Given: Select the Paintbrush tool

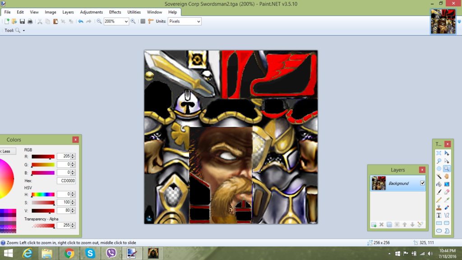Looking at the screenshot, I should (x=439, y=192).
